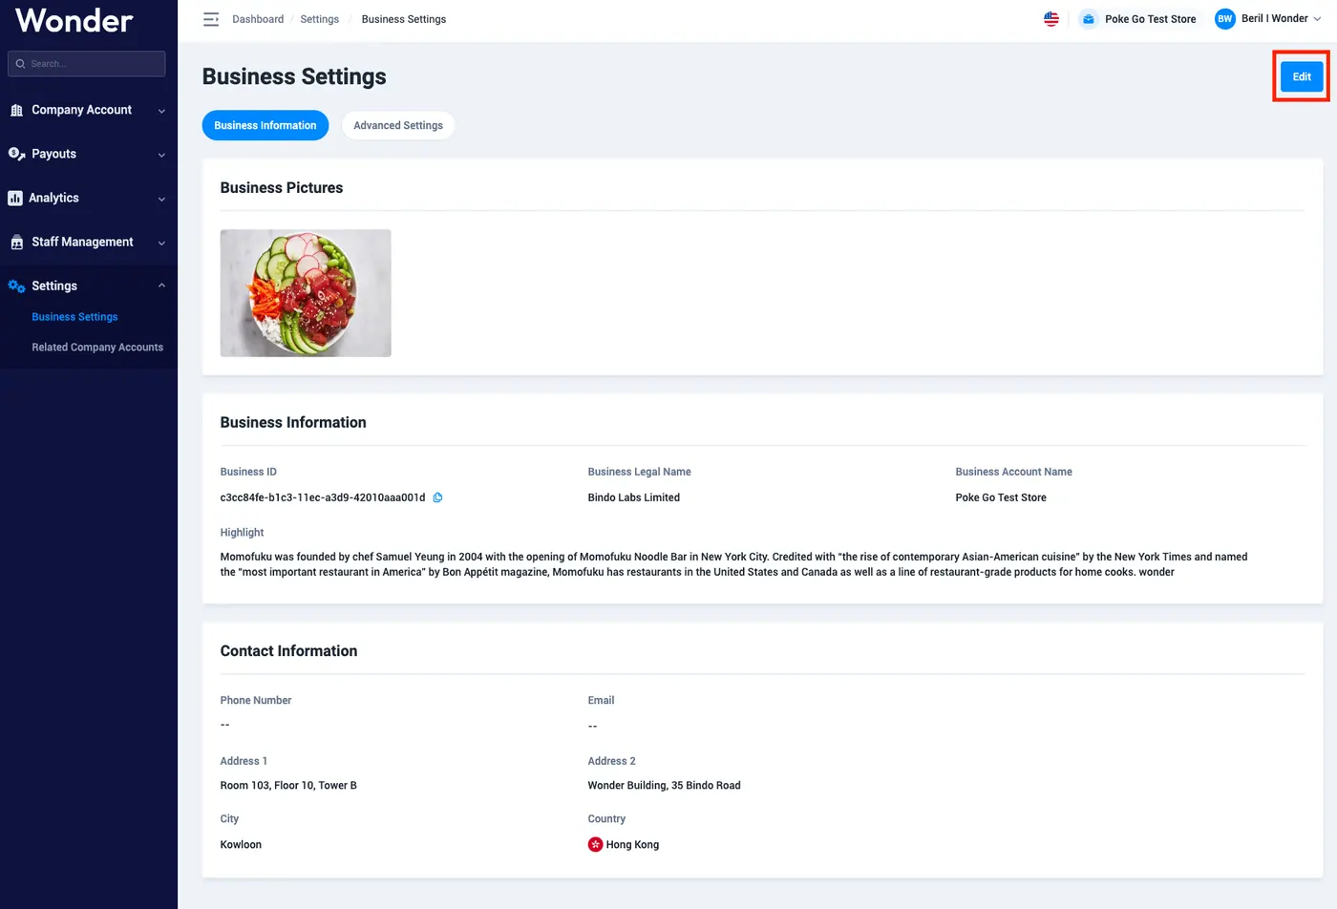
Task: Expand the Payouts section chevron
Action: coord(161,155)
